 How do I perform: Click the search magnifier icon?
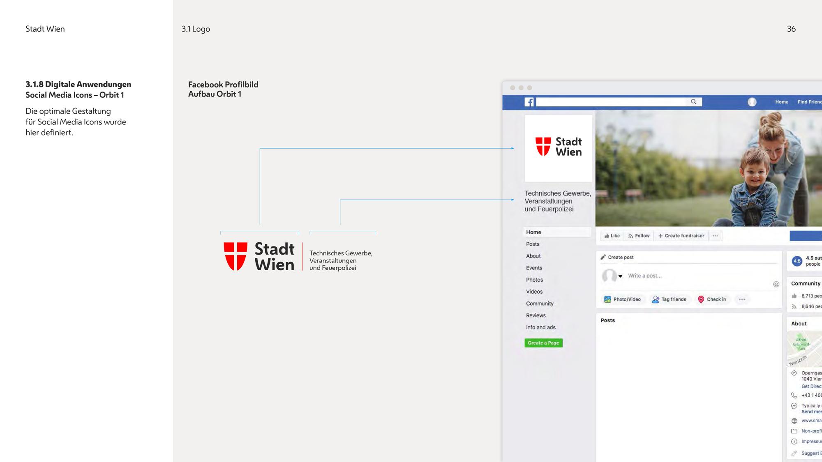(694, 102)
